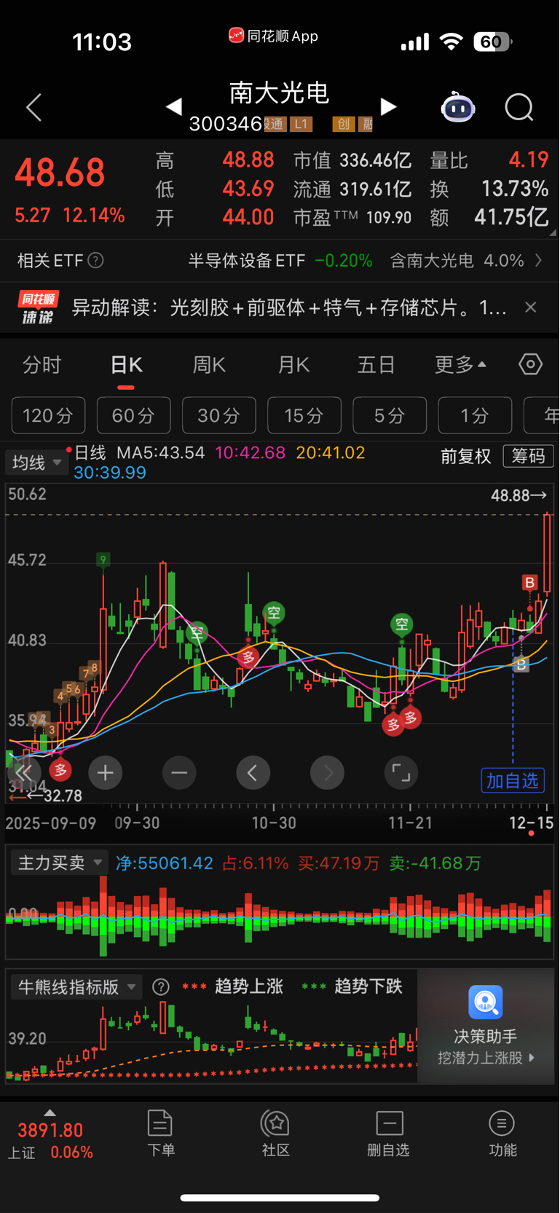Open the 均线 indicator dropdown
This screenshot has width=560, height=1213.
[x=36, y=463]
